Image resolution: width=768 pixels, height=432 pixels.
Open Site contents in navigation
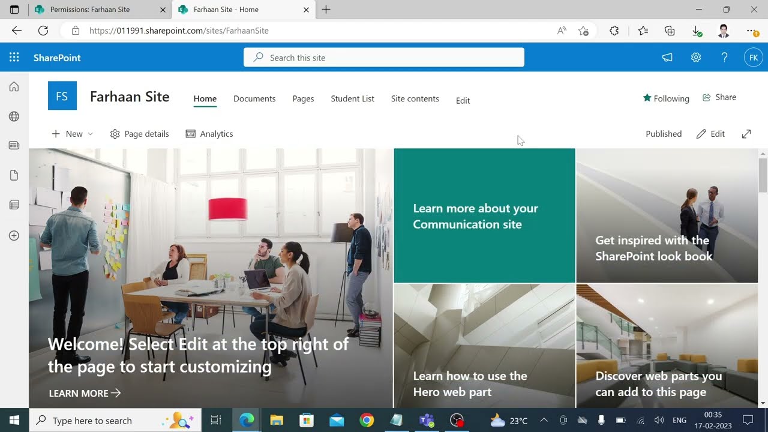(415, 99)
